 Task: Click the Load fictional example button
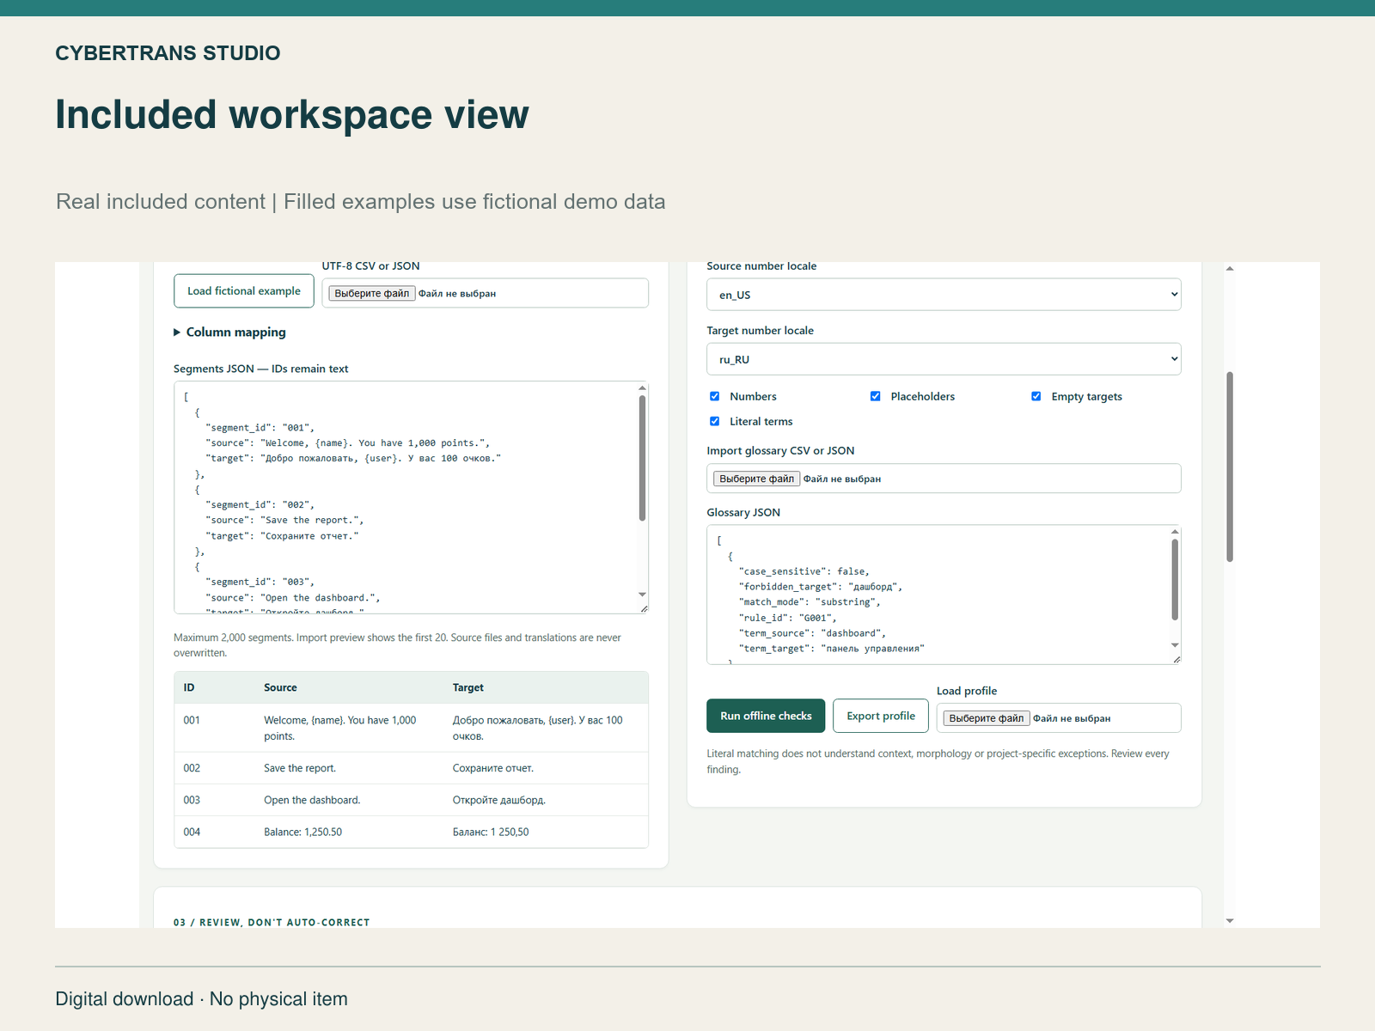pyautogui.click(x=244, y=290)
